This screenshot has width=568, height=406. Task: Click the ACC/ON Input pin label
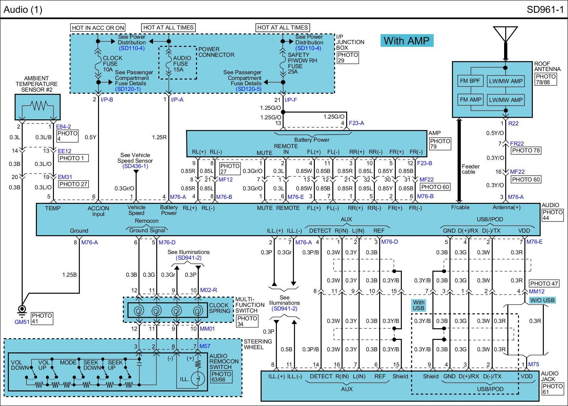(98, 211)
